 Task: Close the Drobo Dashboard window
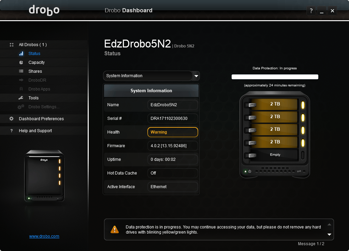click(332, 11)
